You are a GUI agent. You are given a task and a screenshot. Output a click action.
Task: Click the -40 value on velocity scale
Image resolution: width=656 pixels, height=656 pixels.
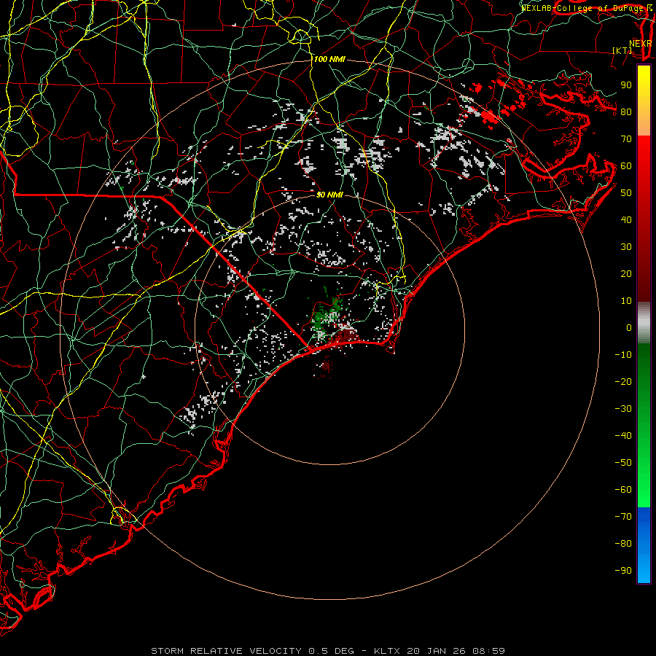pyautogui.click(x=623, y=436)
